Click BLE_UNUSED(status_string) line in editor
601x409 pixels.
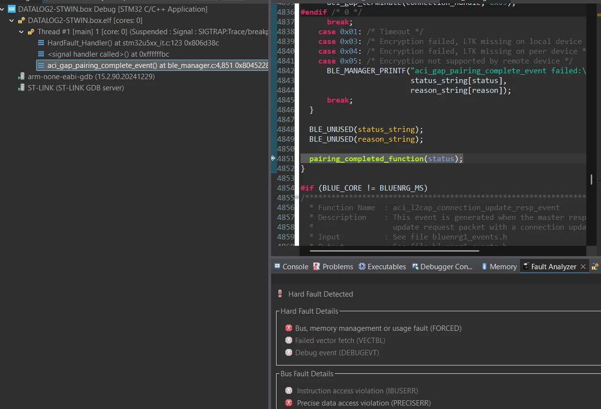(366, 129)
